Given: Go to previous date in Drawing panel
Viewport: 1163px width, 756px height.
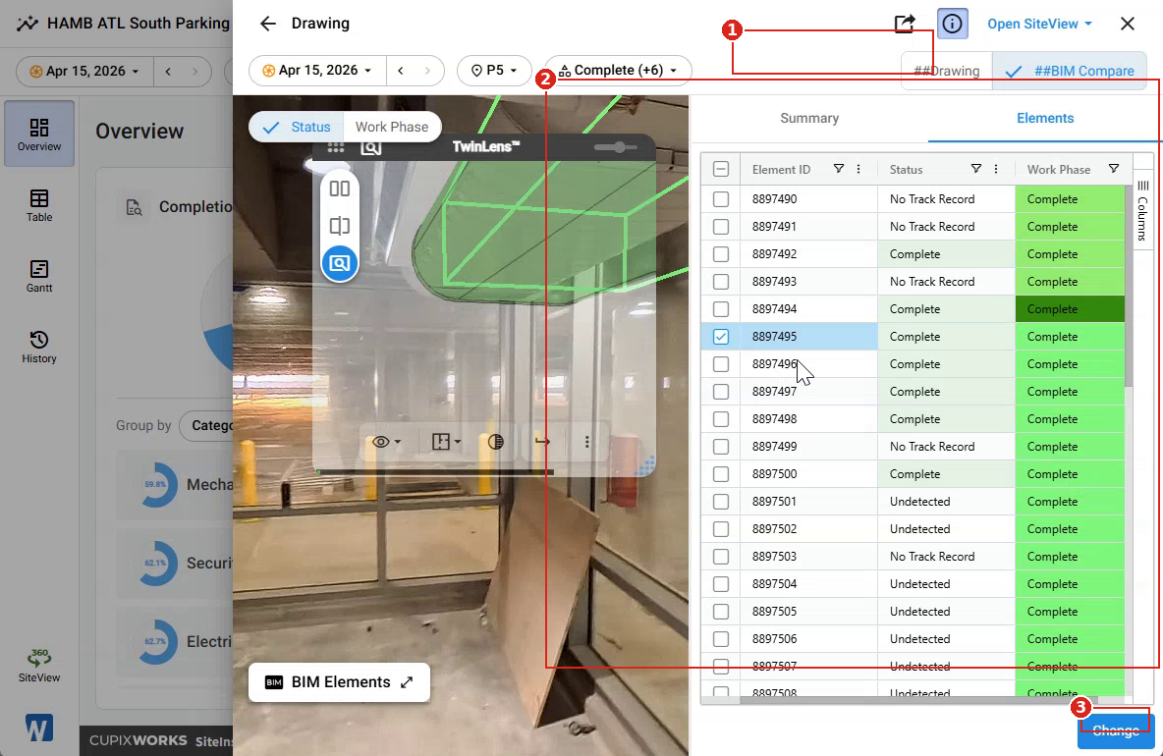Looking at the screenshot, I should 401,71.
